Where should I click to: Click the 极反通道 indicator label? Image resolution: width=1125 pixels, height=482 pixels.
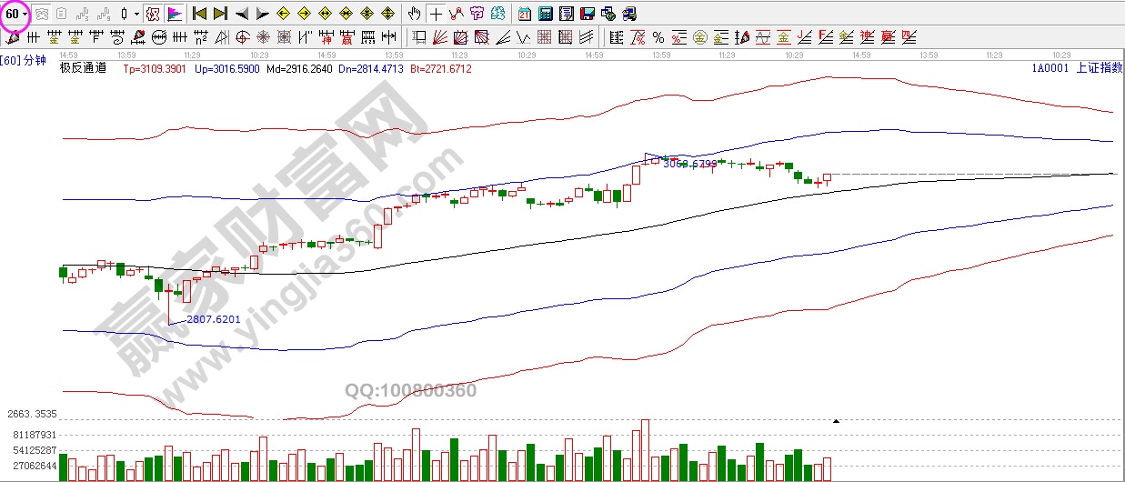click(x=83, y=68)
